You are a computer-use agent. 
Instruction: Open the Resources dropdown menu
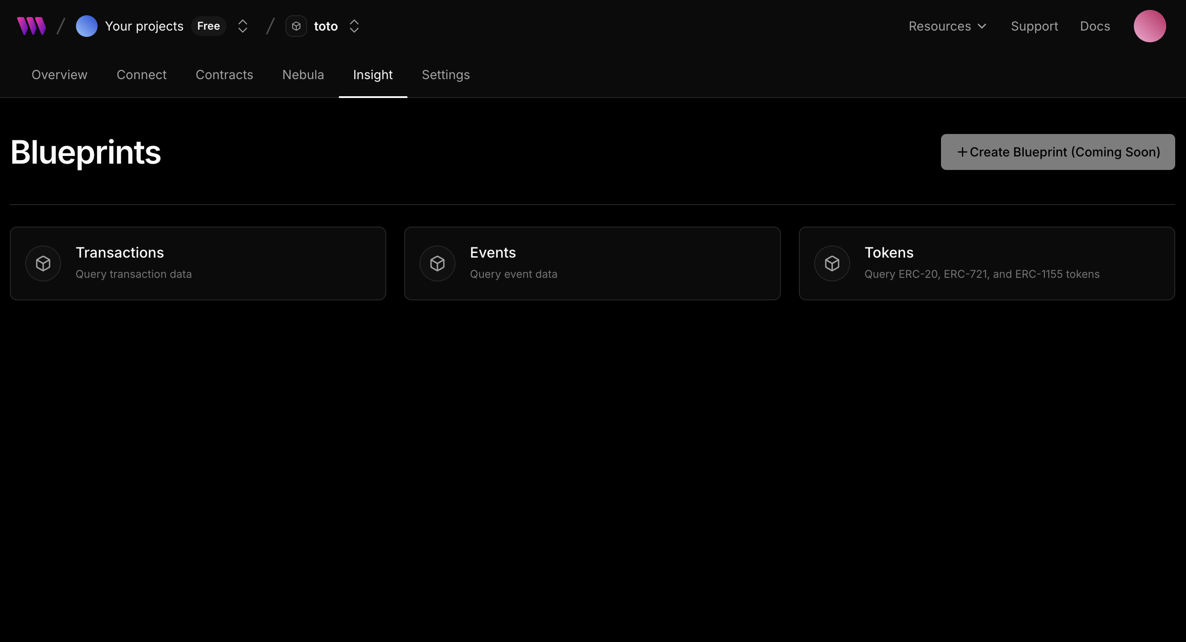coord(948,26)
